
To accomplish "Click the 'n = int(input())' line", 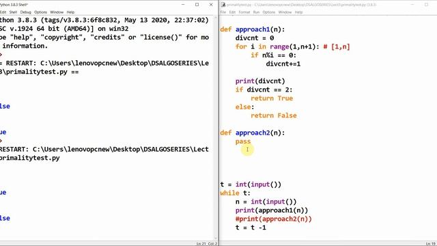I will point(266,202).
